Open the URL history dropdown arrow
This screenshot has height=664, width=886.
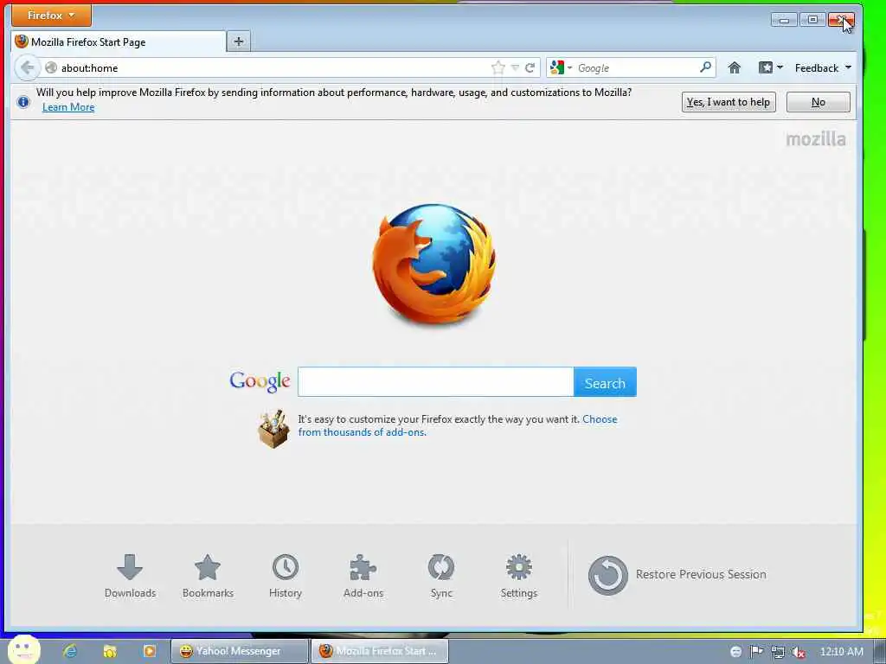(x=515, y=67)
